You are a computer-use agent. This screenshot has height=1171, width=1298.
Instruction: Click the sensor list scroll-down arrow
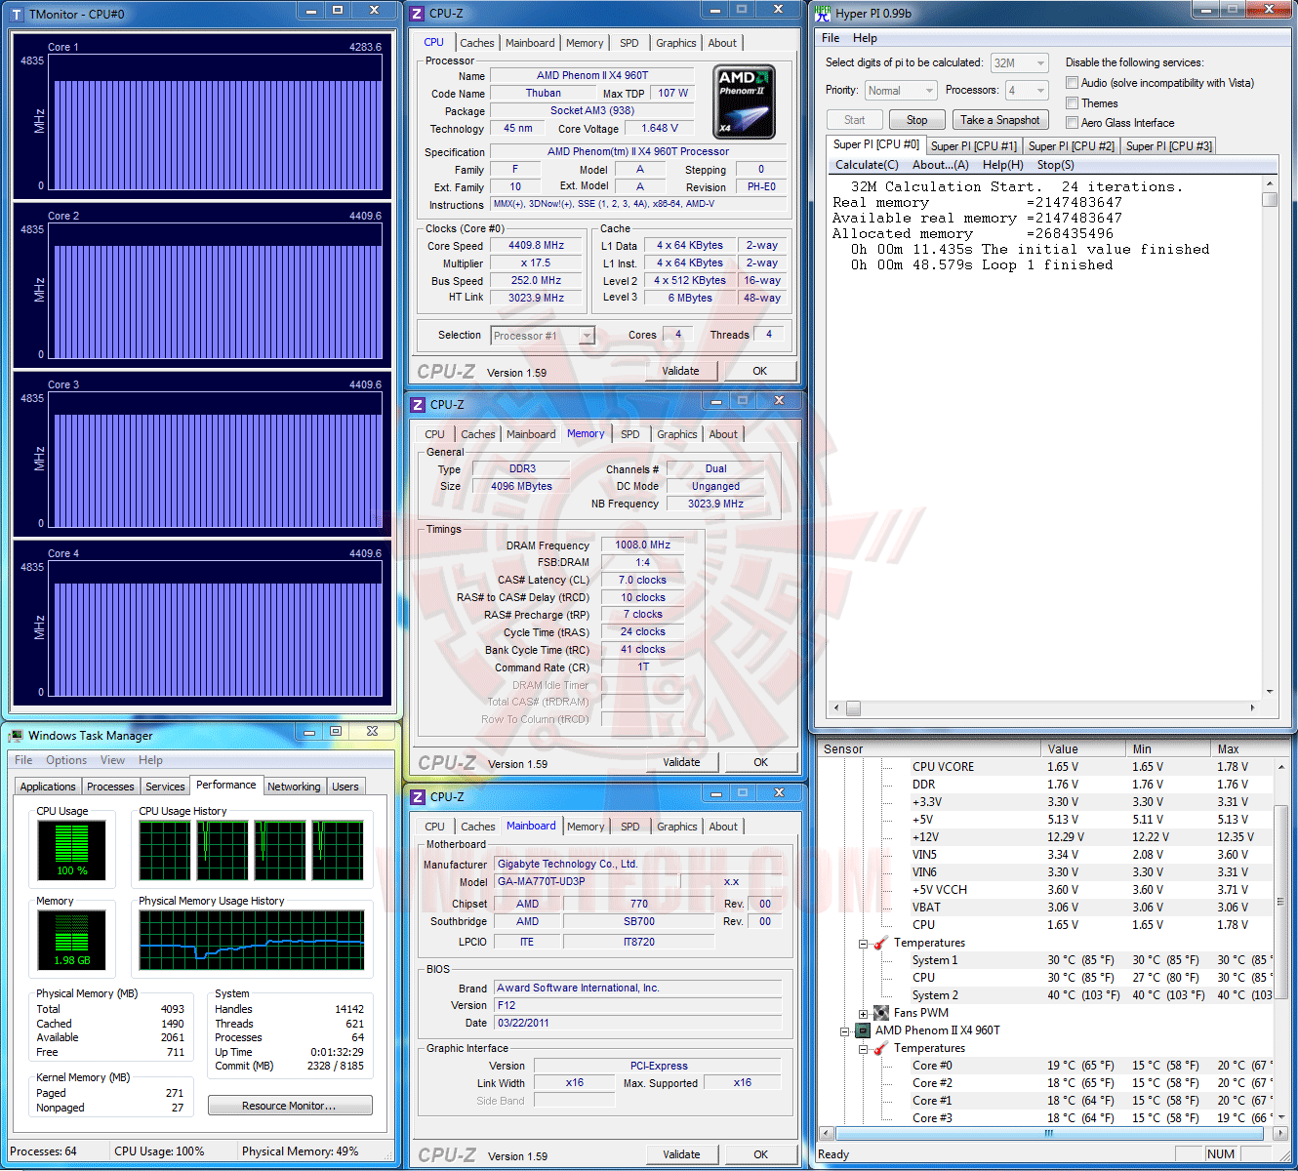[1281, 1116]
